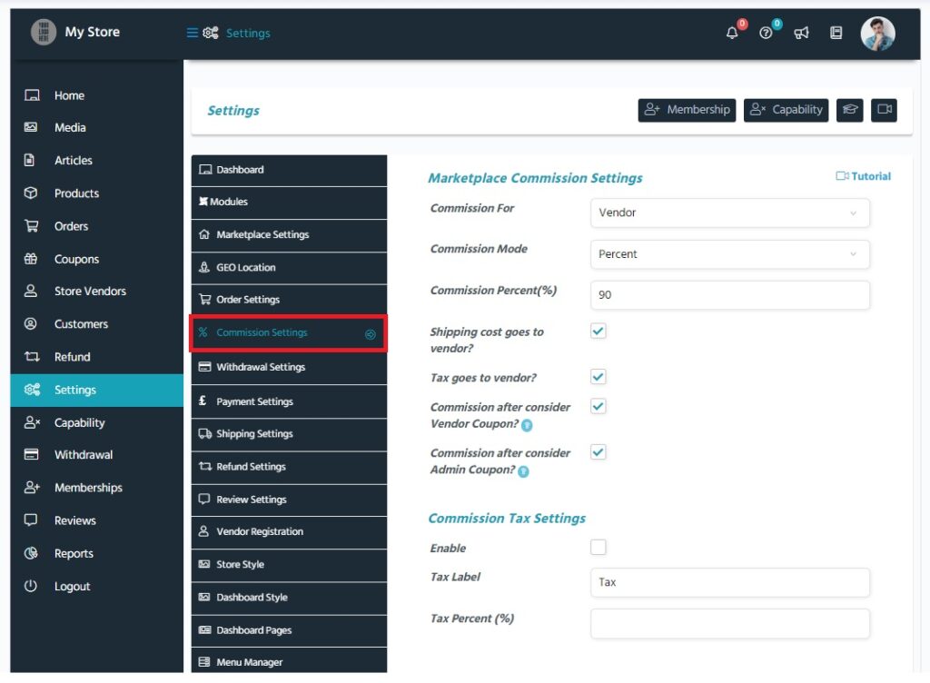Image resolution: width=930 pixels, height=683 pixels.
Task: Click the announcements megaphone icon
Action: [x=800, y=33]
